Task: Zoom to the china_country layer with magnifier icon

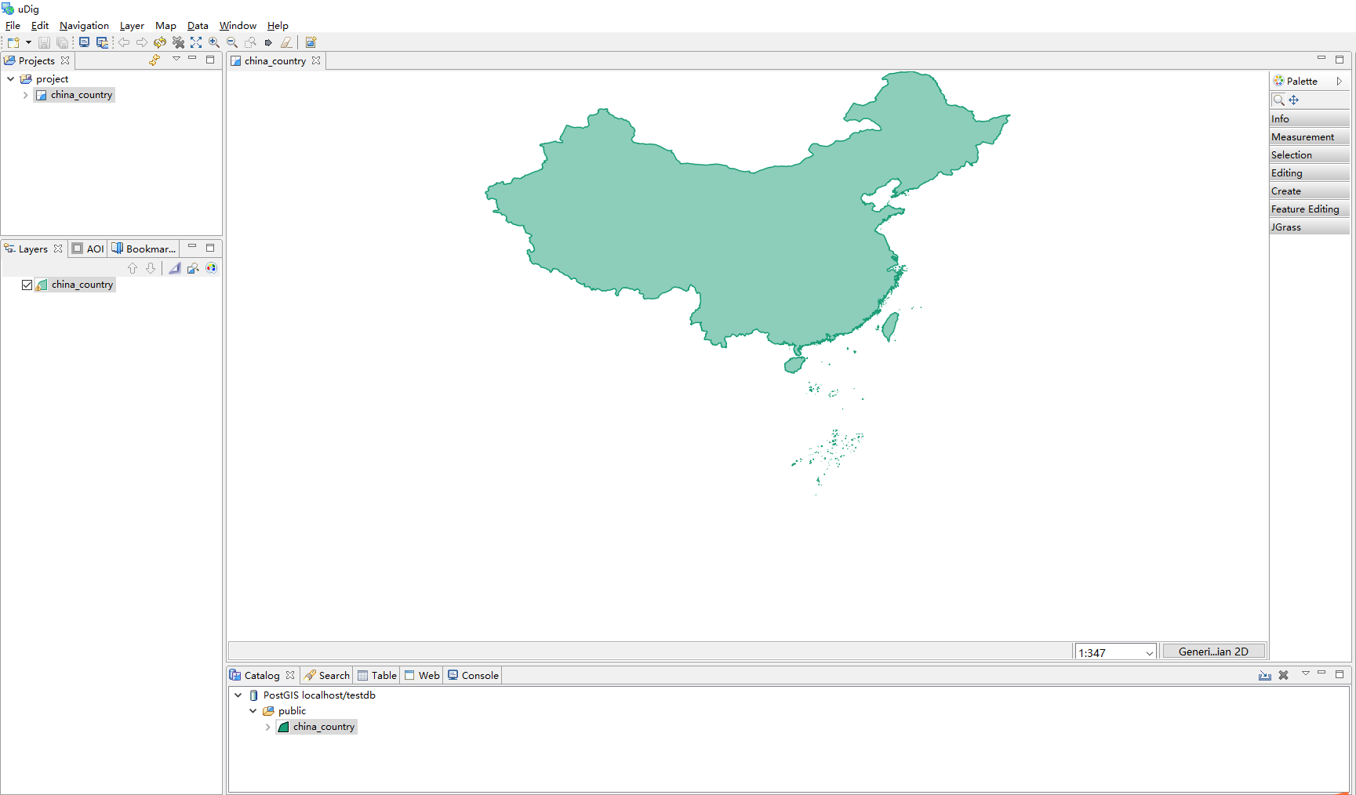Action: click(193, 268)
